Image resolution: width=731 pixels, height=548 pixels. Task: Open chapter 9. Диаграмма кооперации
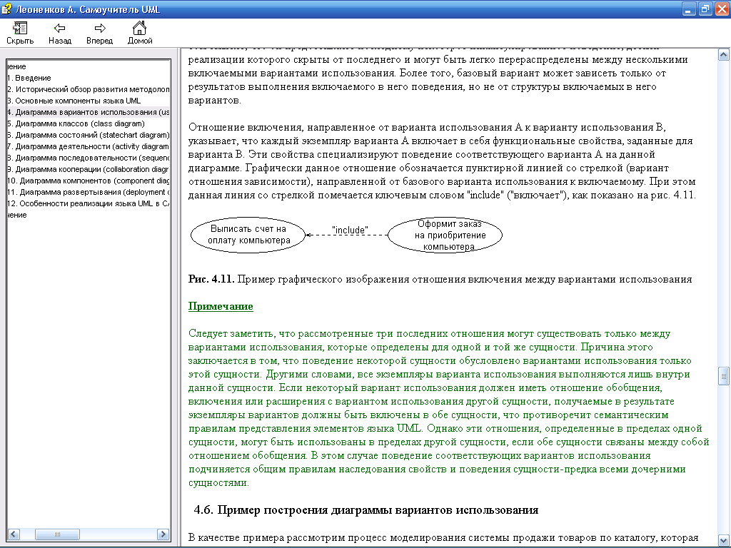88,169
